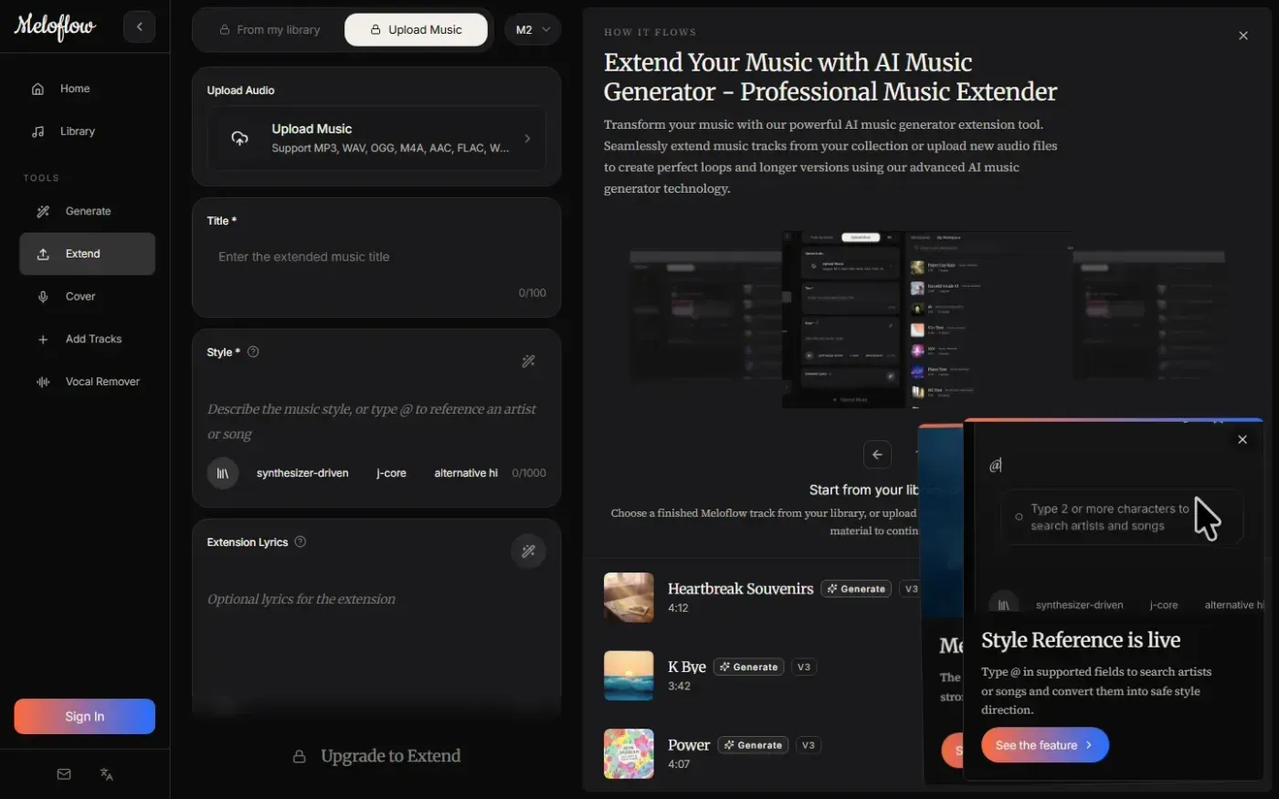Add the alternative hi style tag
Image resolution: width=1279 pixels, height=799 pixels.
click(466, 473)
